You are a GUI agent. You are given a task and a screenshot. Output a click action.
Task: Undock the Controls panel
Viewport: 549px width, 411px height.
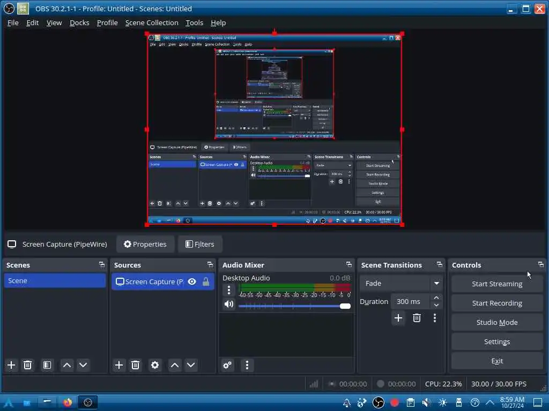tap(540, 264)
